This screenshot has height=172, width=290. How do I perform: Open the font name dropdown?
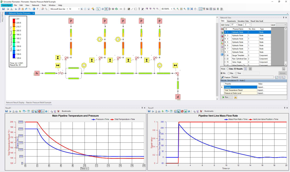click(x=67, y=9)
